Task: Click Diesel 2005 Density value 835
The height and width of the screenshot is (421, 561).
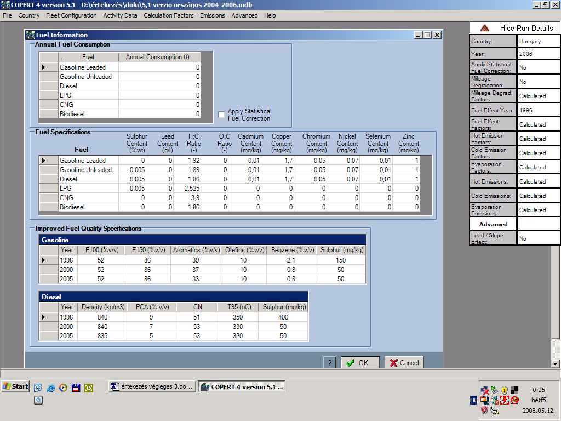Action: click(102, 336)
